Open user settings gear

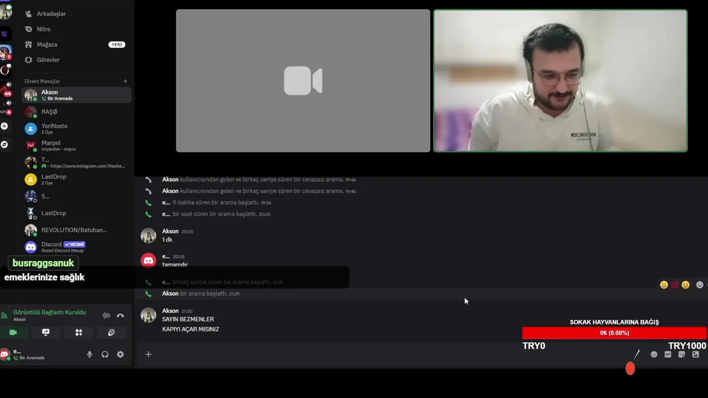click(121, 354)
